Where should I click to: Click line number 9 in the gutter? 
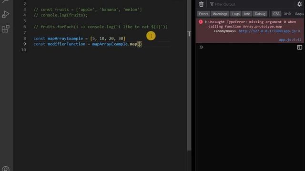click(x=24, y=44)
